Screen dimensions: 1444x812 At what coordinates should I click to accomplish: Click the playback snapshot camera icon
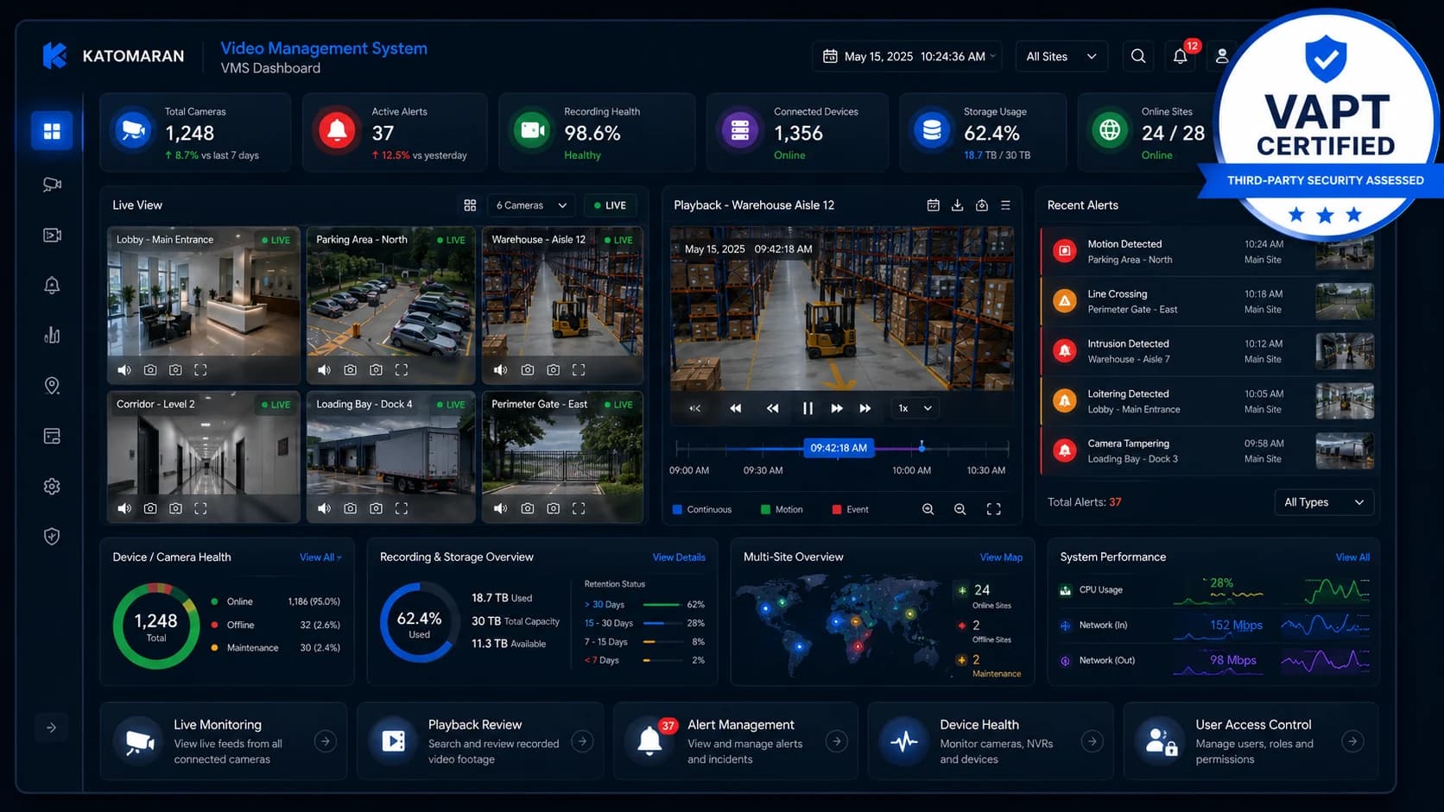click(x=982, y=205)
